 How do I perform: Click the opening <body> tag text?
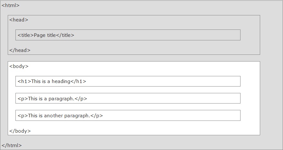click(19, 67)
